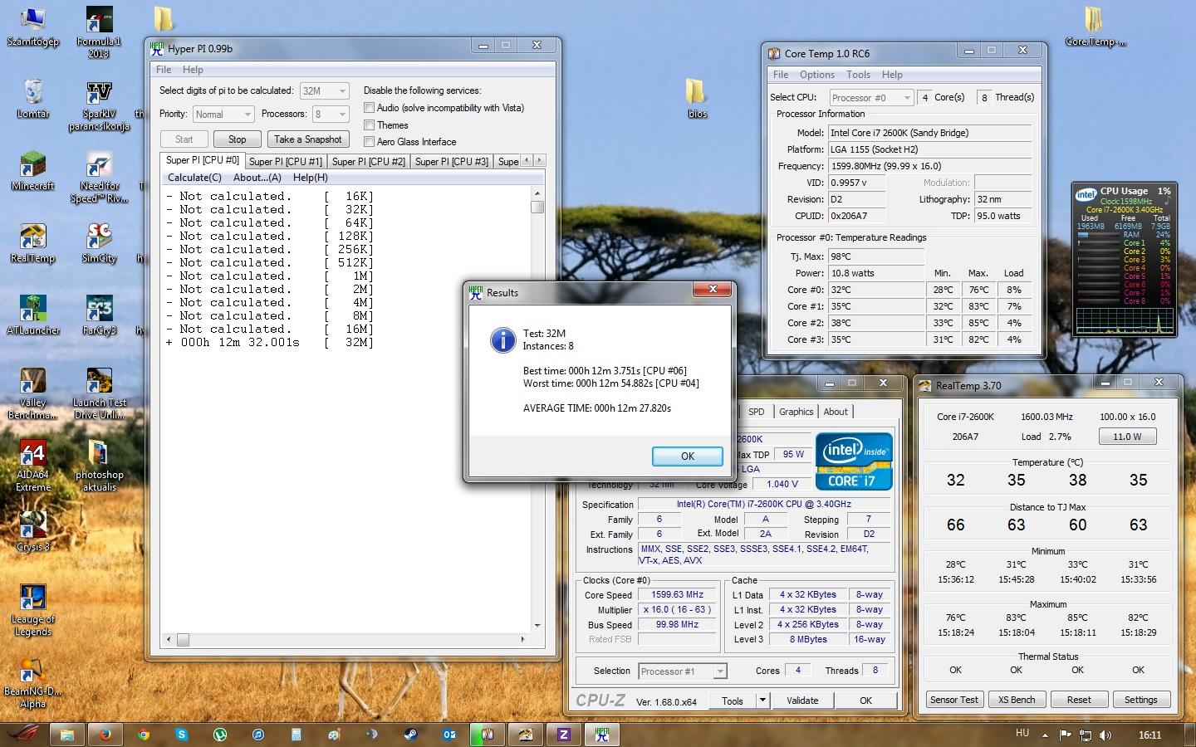Open the About tab in CPU-Z

(836, 412)
